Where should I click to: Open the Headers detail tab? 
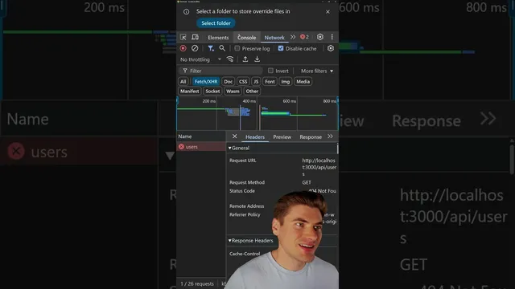click(x=255, y=137)
